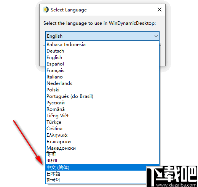
Task: Choose Français from the list
Action: coord(102,70)
